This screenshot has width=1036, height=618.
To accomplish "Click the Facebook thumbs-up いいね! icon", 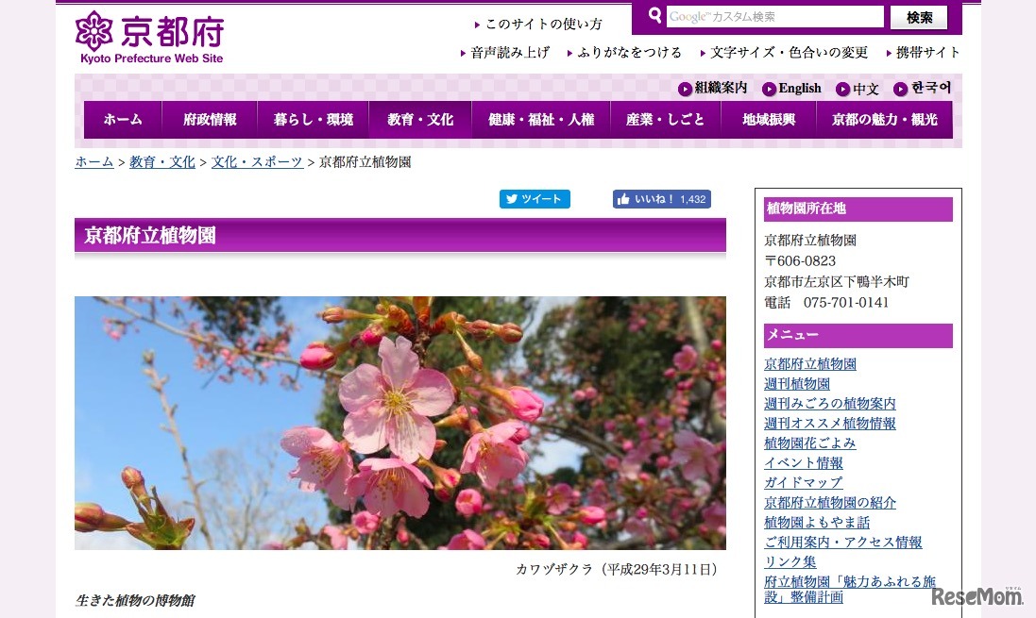I will click(625, 199).
